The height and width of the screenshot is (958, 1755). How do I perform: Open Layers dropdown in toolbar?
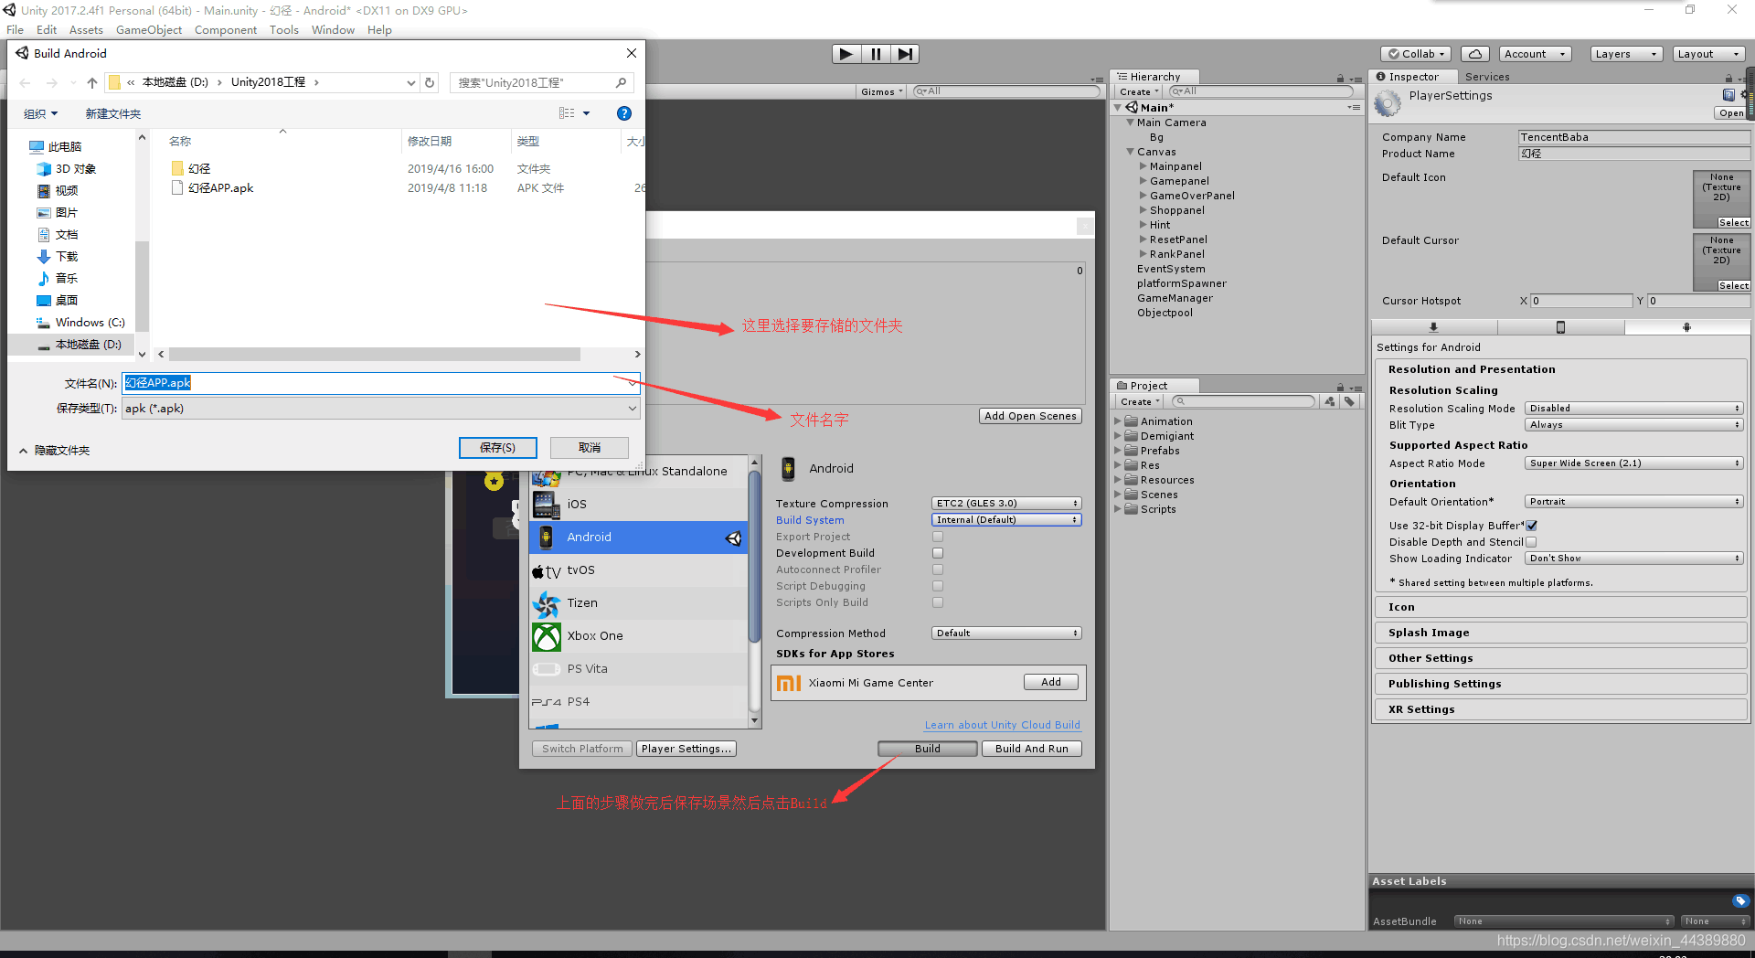coord(1626,54)
